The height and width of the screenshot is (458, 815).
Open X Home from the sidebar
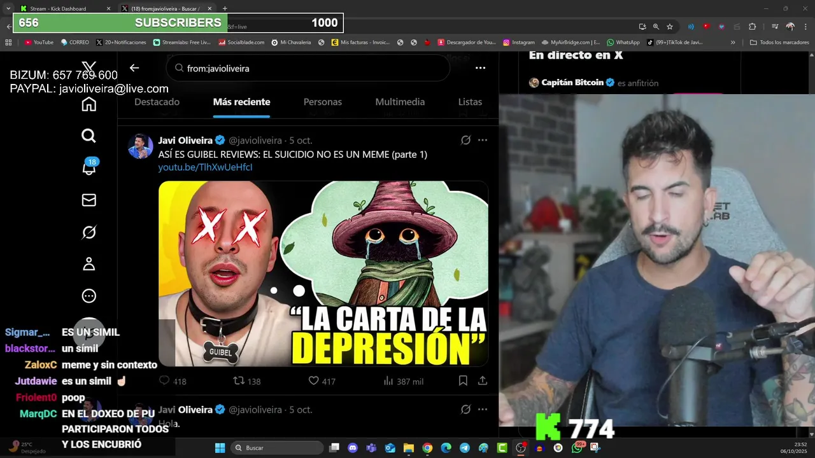[x=89, y=104]
